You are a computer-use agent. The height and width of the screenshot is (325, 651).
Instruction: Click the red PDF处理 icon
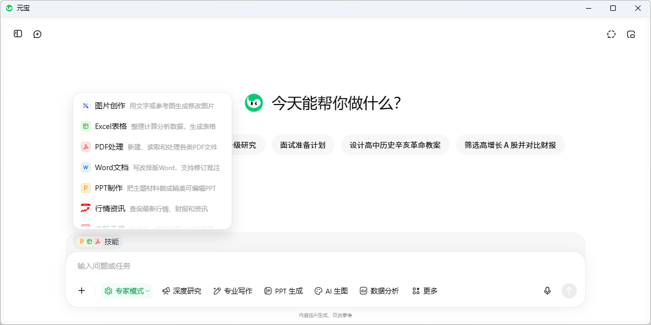pyautogui.click(x=86, y=147)
